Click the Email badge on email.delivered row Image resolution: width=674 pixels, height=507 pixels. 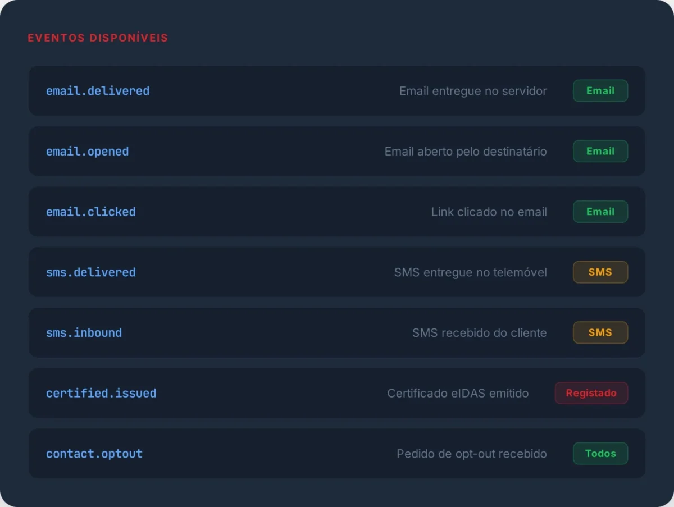click(600, 90)
